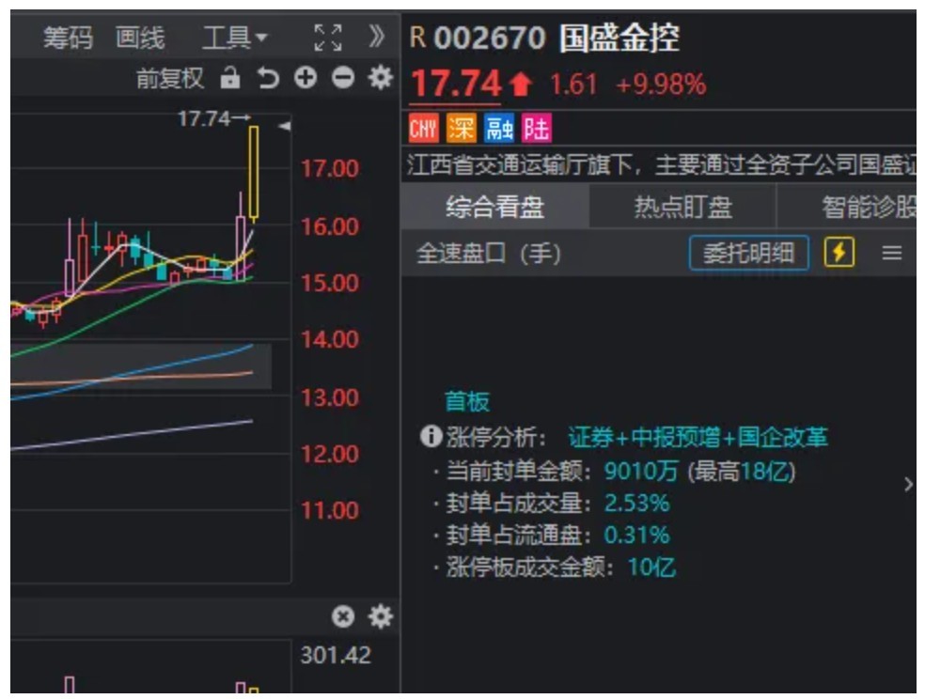Image resolution: width=925 pixels, height=699 pixels.
Task: Open the three-line menu next to lightning icon
Action: (891, 253)
